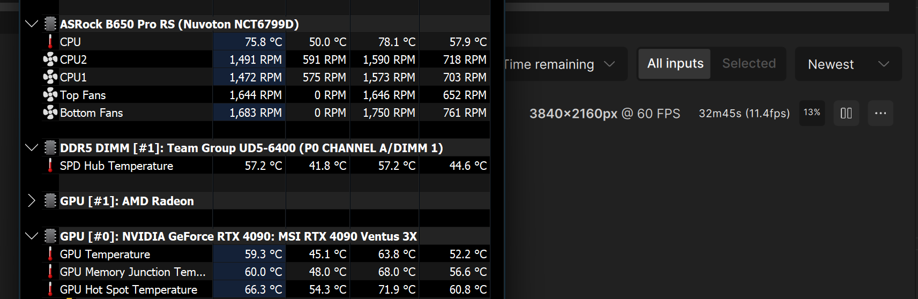Click the CPU1 fan icon

[x=50, y=77]
